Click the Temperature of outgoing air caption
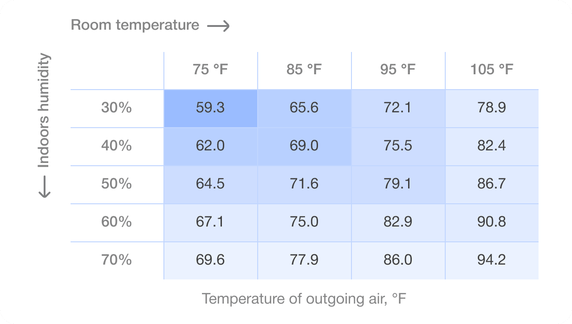The image size is (572, 324). (x=304, y=298)
